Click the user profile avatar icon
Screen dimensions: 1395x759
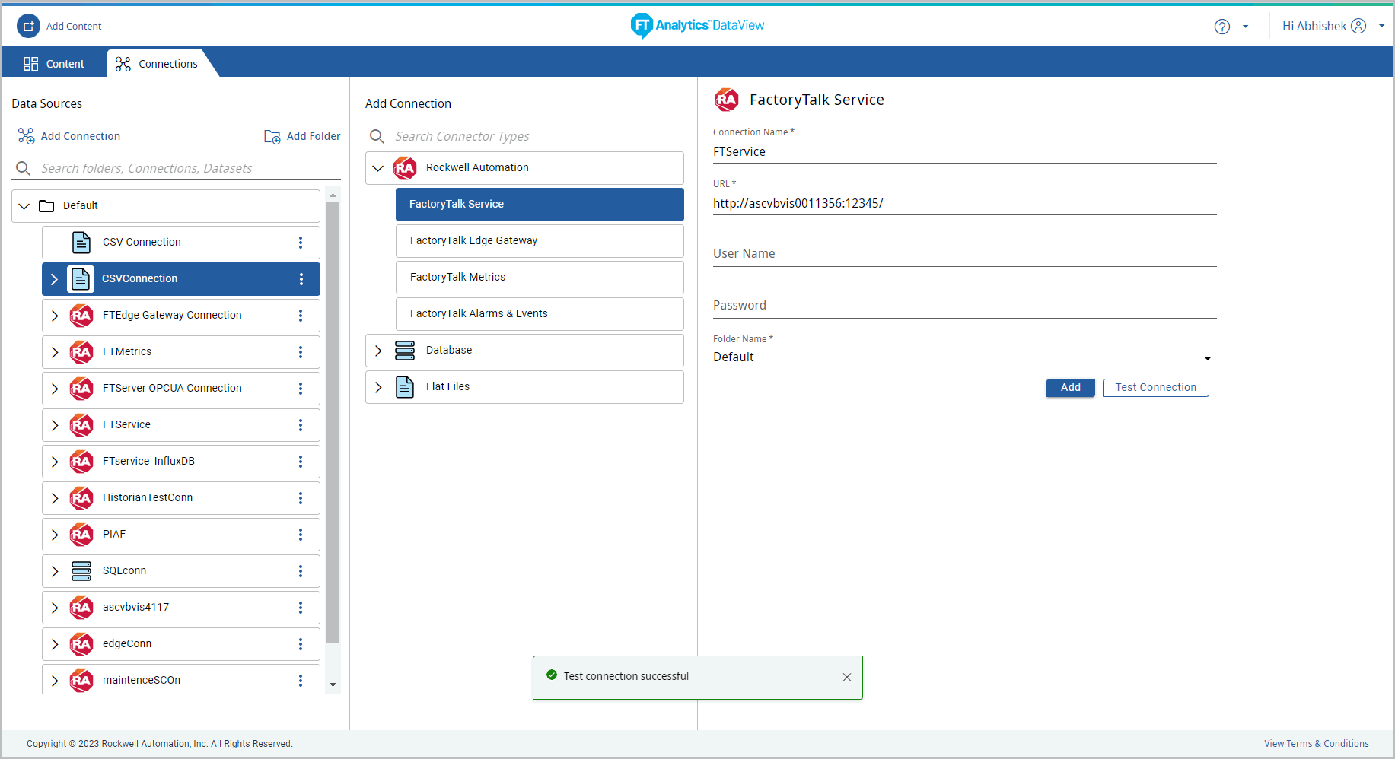(1358, 26)
